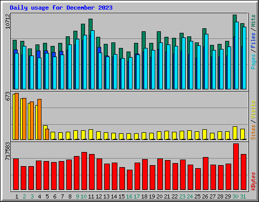Click green day label '9' on the x-axis

click(77, 196)
